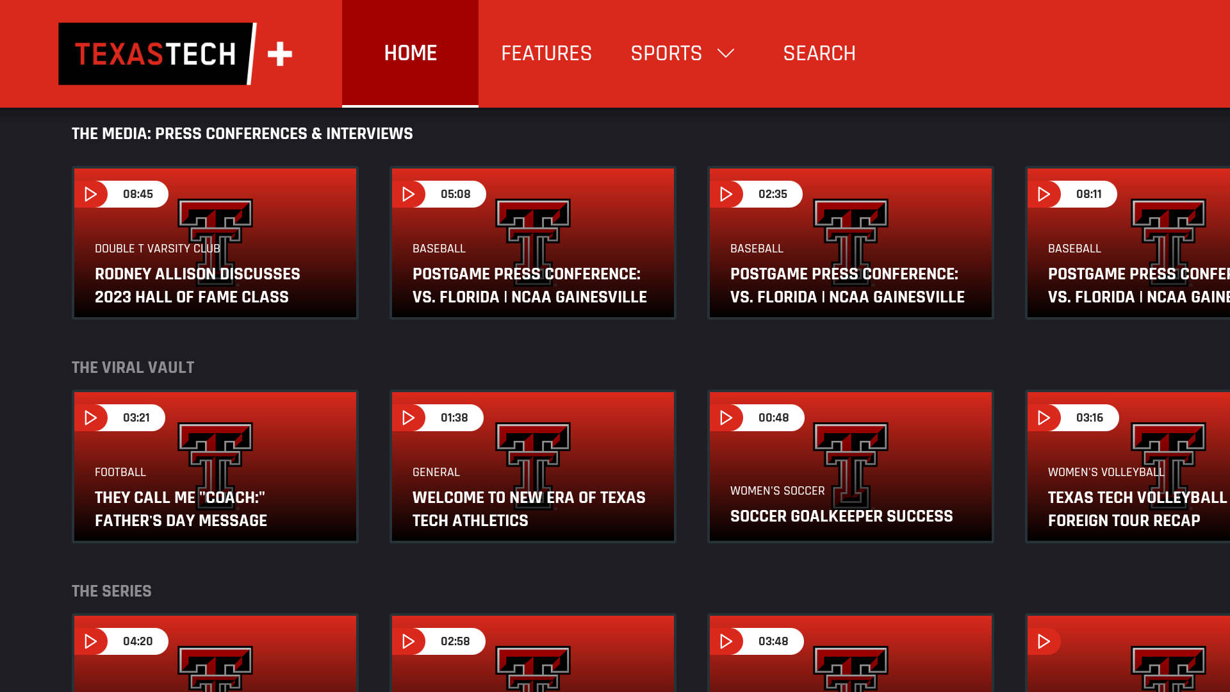Select the HOME menu item
Image resolution: width=1230 pixels, height=692 pixels.
click(410, 54)
